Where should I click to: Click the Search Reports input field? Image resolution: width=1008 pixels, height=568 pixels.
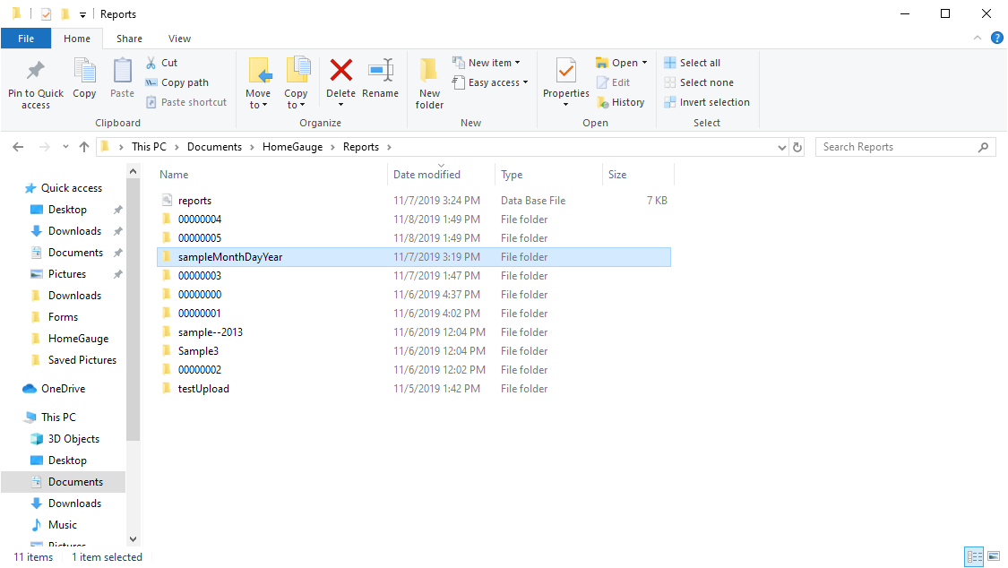[x=896, y=147]
